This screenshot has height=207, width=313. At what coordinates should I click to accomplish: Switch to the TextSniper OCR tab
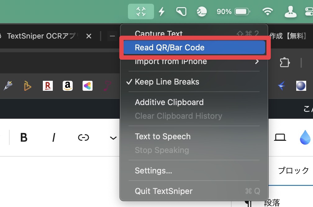pos(42,36)
